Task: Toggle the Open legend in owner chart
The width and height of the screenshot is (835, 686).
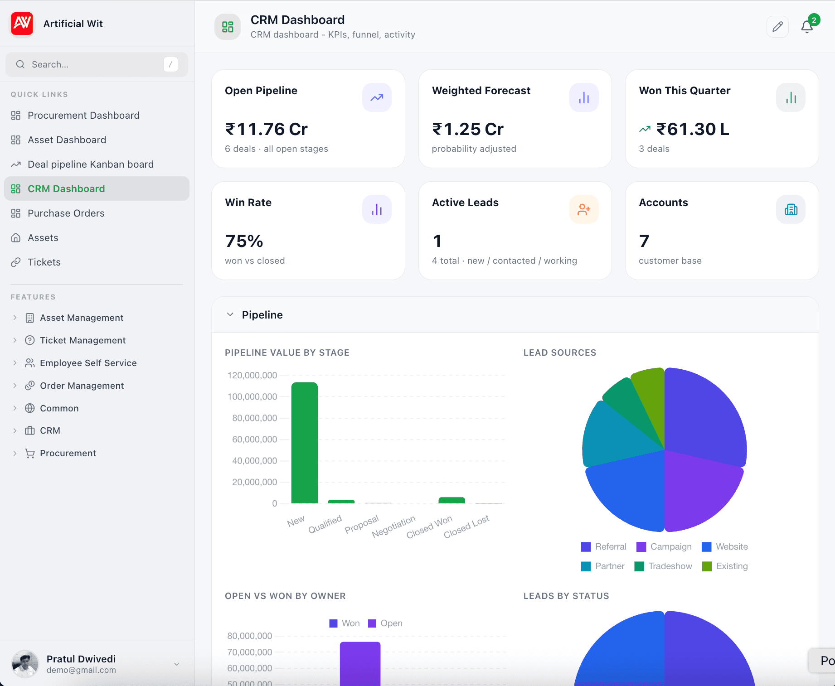Action: pyautogui.click(x=385, y=623)
